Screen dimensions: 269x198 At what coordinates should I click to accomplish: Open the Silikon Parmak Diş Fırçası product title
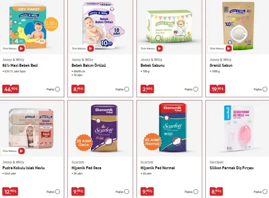point(231,168)
